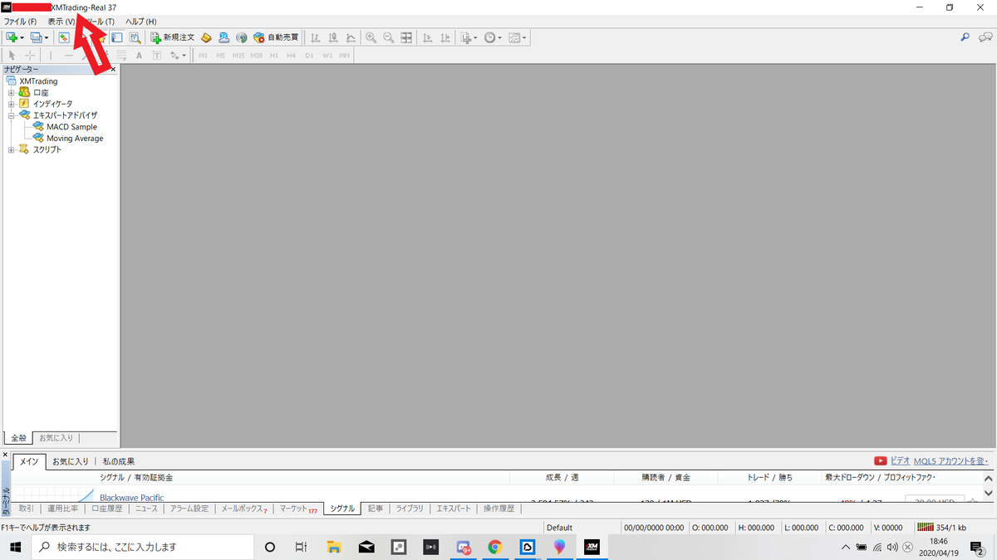The width and height of the screenshot is (997, 560).
Task: Open the top-right search magnifier icon
Action: click(x=965, y=37)
